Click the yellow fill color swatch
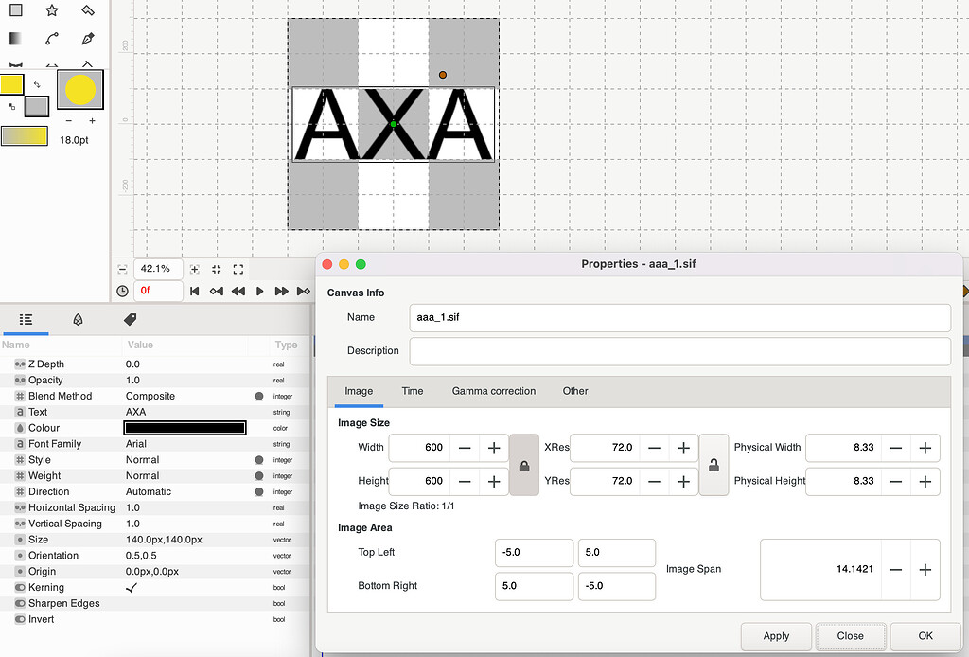Screen dimensions: 969x657 click(11, 85)
